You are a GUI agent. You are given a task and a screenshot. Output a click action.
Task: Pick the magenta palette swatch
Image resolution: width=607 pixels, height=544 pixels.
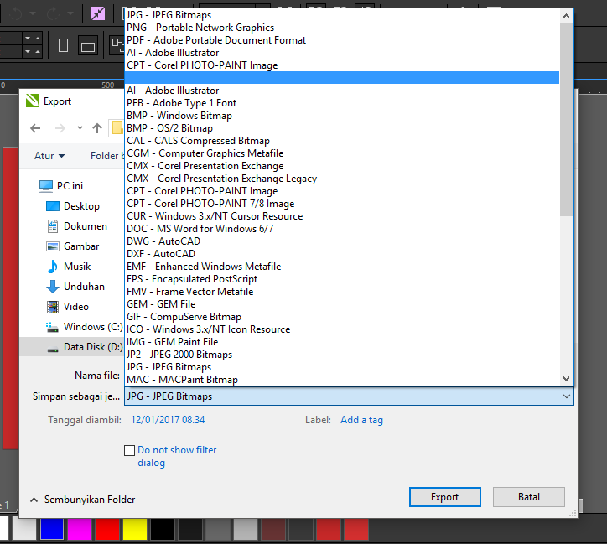(80, 530)
